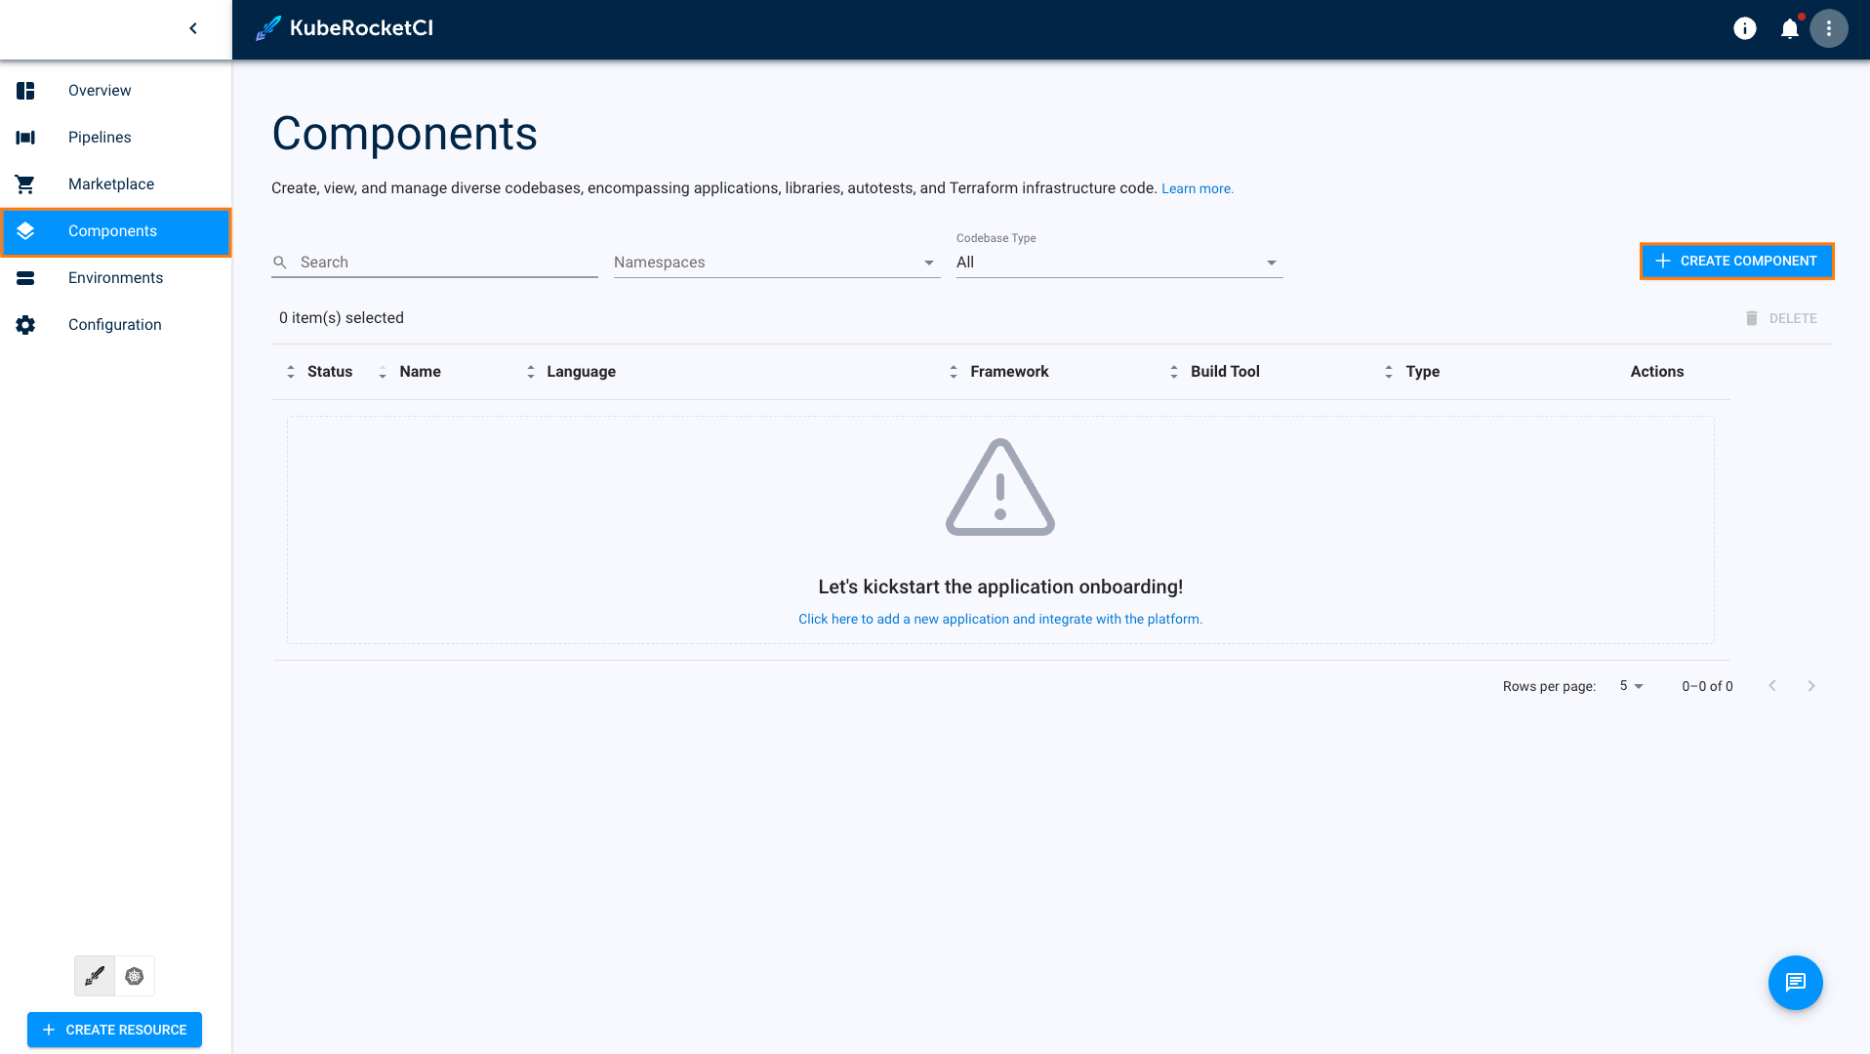
Task: Open the Marketplace section
Action: pos(111,184)
